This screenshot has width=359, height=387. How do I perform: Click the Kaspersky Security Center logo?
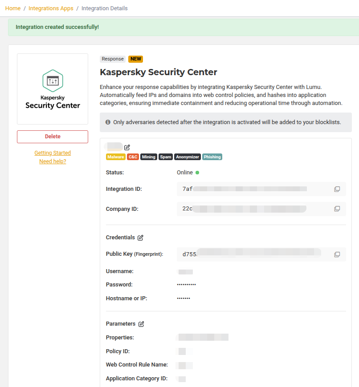click(53, 89)
